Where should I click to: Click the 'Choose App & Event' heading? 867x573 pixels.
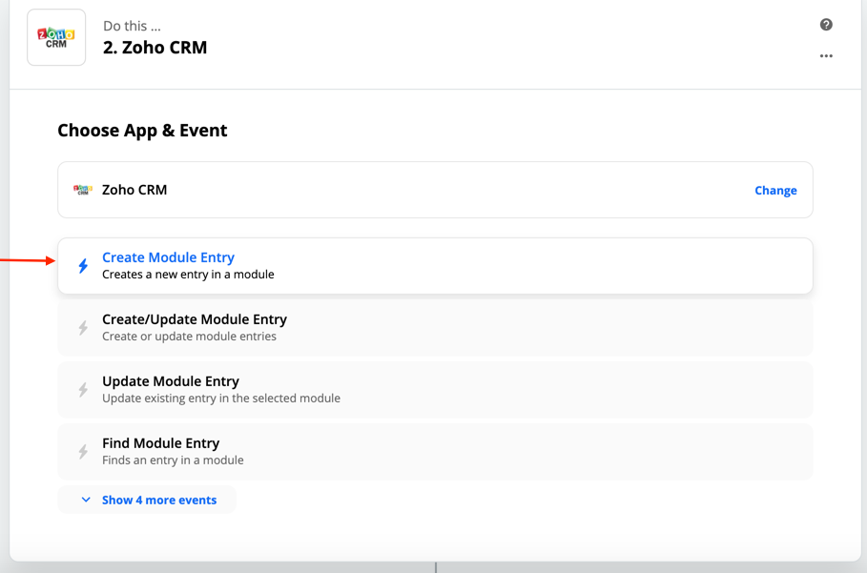coord(142,131)
